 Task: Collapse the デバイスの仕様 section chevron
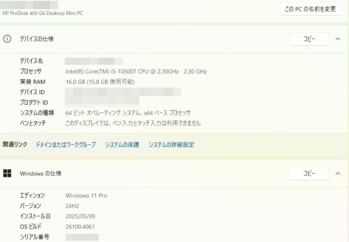pos(338,39)
